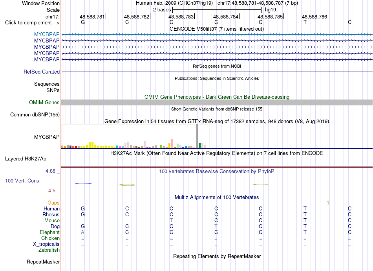Screen dimensions: 373x271
Task: Click the '2 bases' scale bar label
Action: coord(162,10)
